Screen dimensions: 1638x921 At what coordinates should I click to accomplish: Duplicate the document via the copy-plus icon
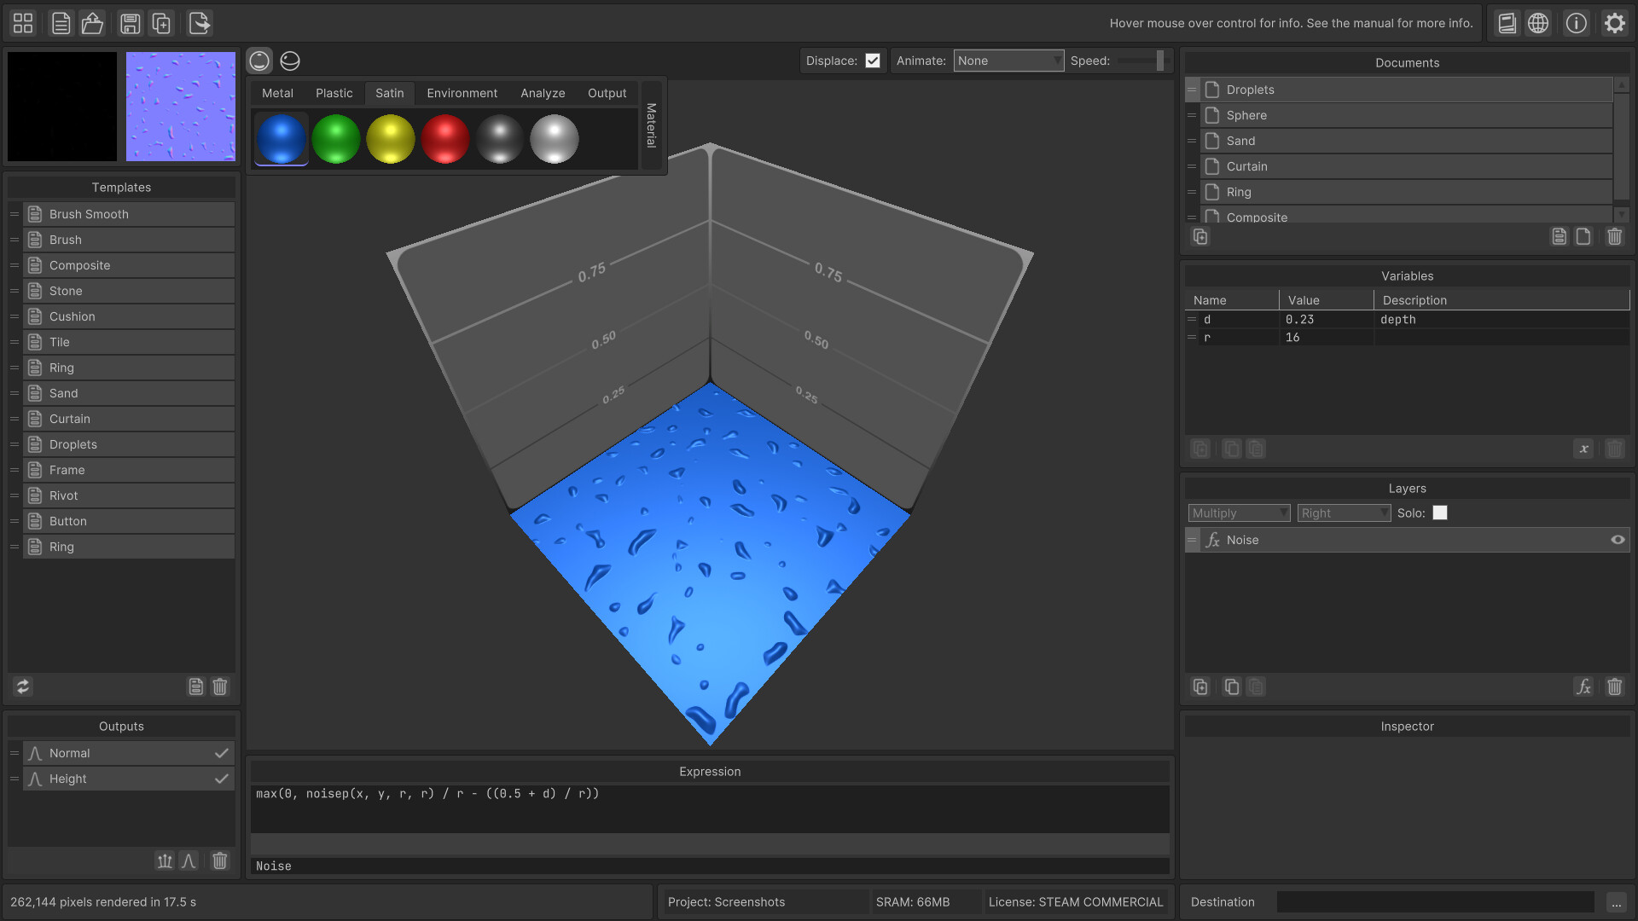click(161, 23)
